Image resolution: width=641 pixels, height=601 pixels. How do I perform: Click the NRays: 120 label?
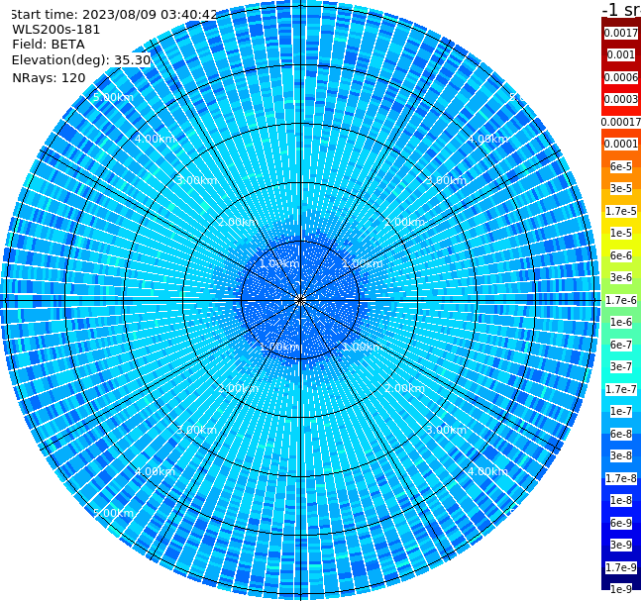[x=49, y=77]
